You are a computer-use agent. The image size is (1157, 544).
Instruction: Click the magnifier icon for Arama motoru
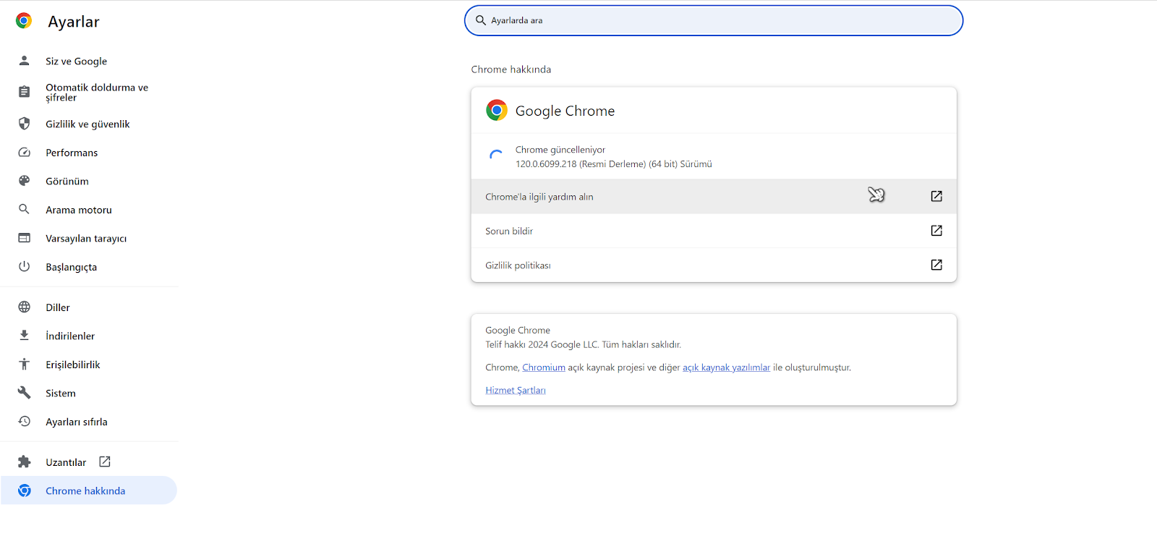24,209
